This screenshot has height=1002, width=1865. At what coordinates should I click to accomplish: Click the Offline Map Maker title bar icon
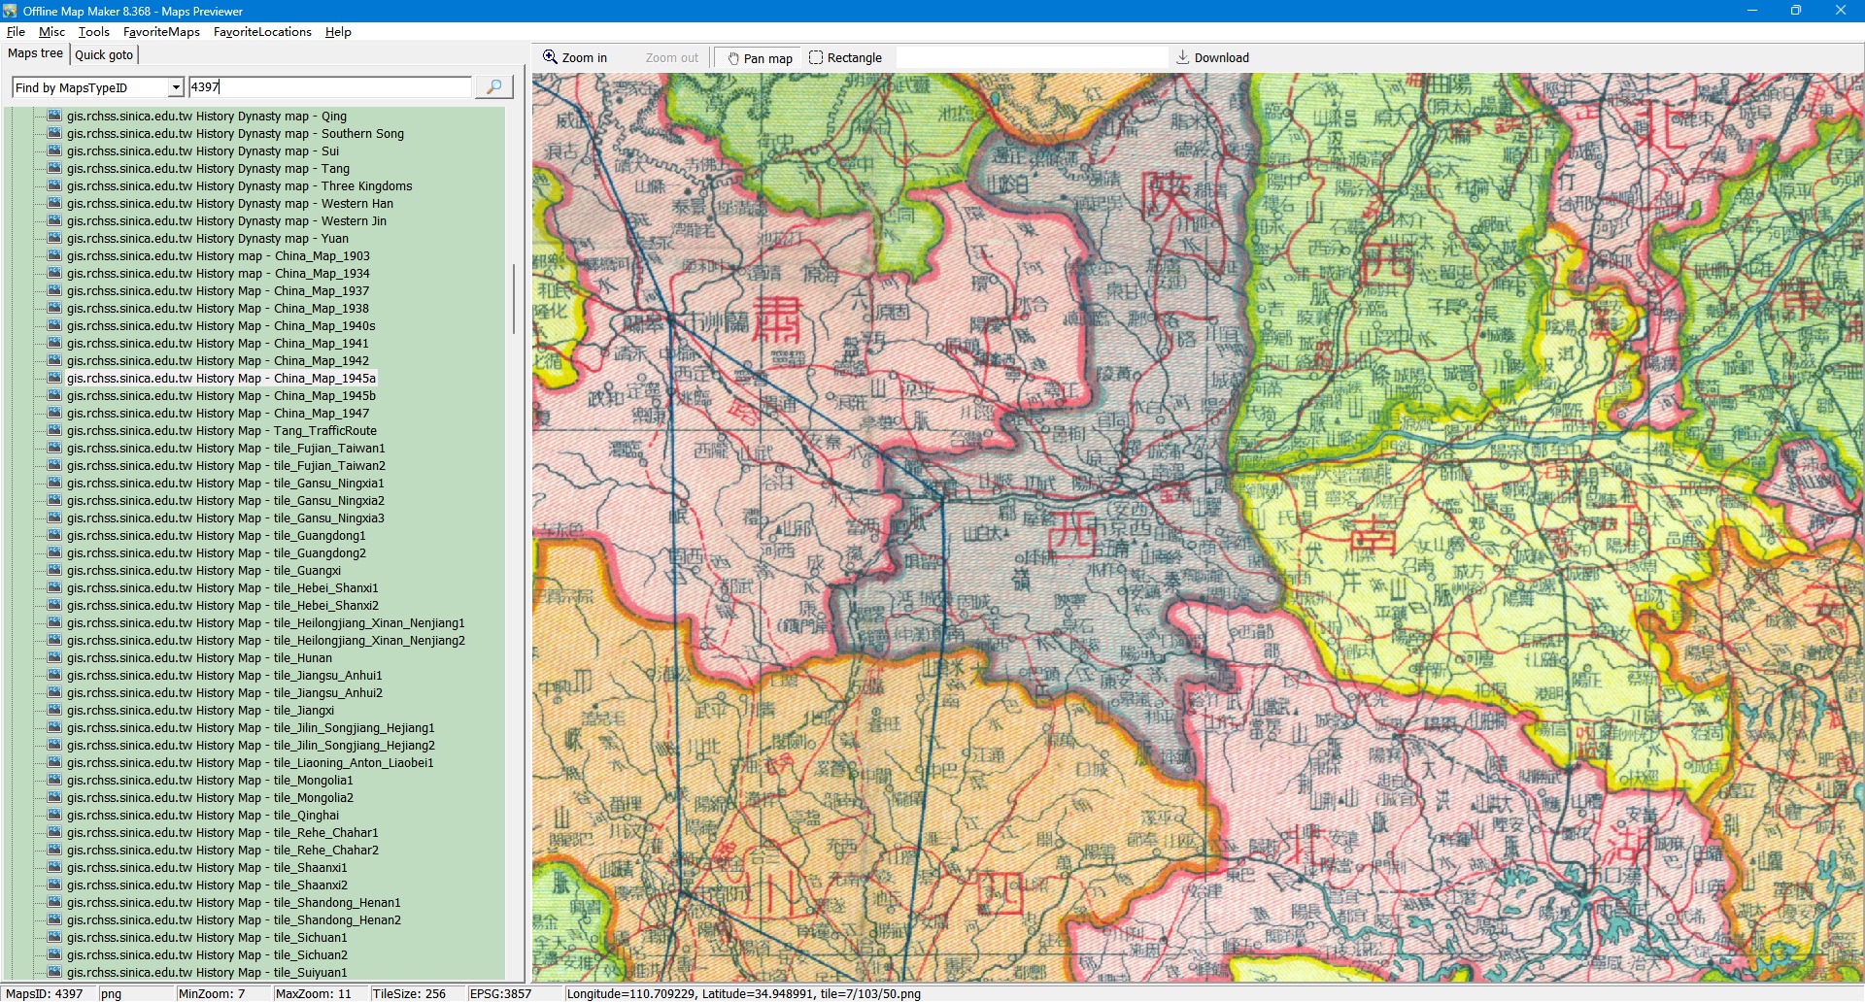pos(11,11)
